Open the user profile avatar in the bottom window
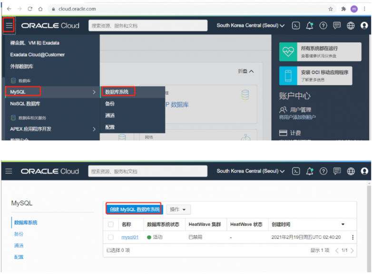 364,171
